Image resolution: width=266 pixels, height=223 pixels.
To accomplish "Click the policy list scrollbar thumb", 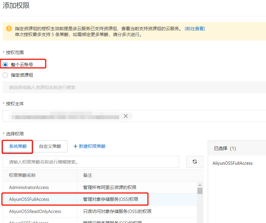I will coord(200,191).
